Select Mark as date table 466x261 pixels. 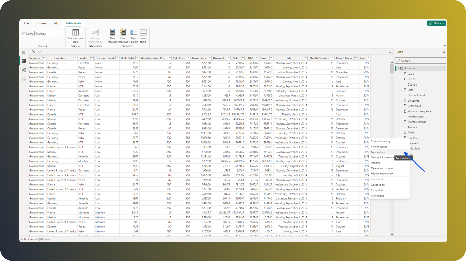[75, 34]
